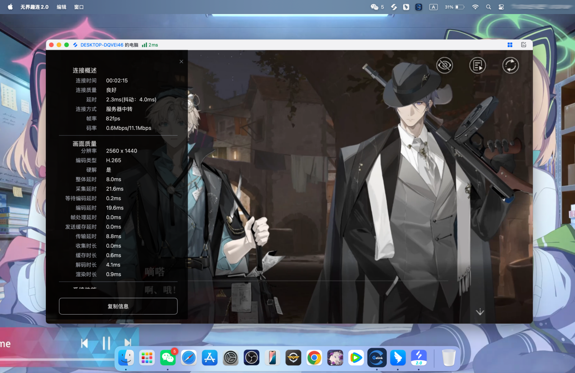Click the DESKTOP-DQVEI46 device name in the title bar
Viewport: 575px width, 373px height.
tap(102, 45)
